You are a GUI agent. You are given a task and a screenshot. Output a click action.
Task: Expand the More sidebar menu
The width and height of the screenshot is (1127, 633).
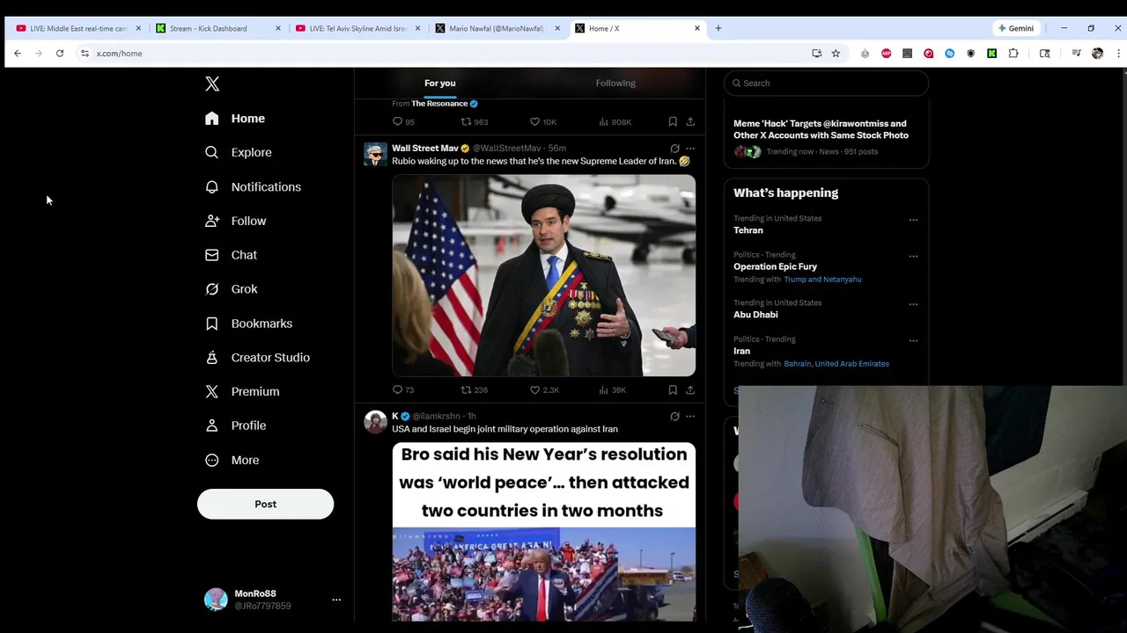pos(232,460)
